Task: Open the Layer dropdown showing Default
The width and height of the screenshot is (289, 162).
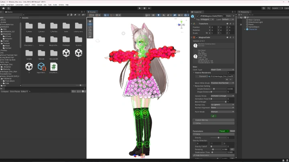Action: 228,20
